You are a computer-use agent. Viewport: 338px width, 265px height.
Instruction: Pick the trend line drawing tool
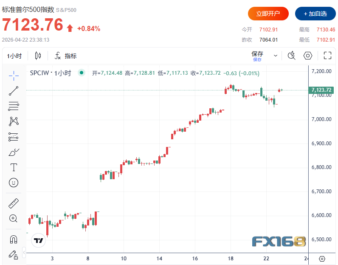click(14, 90)
